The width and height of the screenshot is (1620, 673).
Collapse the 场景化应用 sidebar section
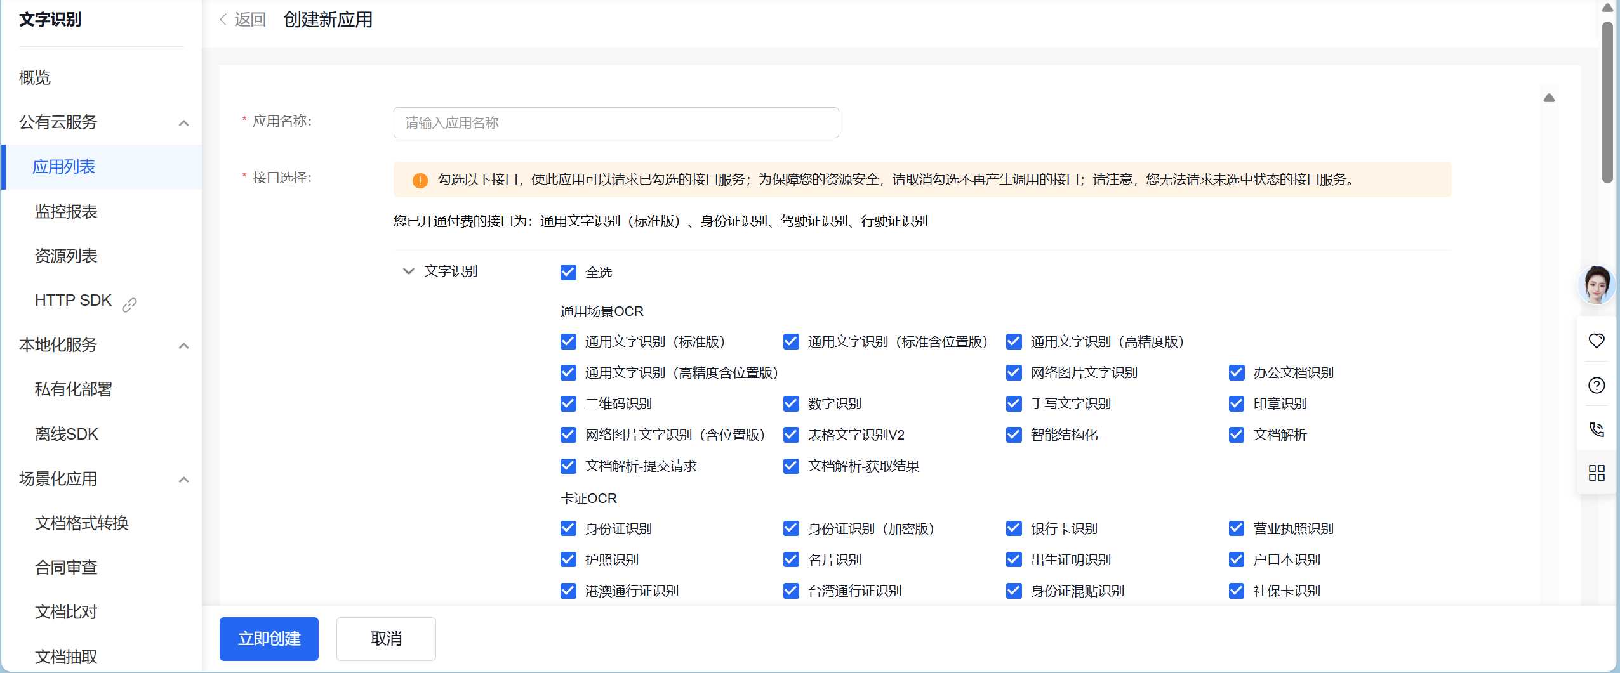point(183,479)
